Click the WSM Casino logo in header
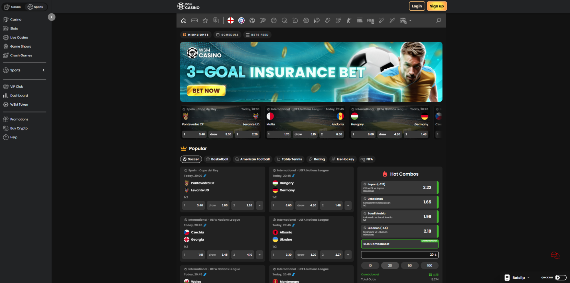 (188, 6)
